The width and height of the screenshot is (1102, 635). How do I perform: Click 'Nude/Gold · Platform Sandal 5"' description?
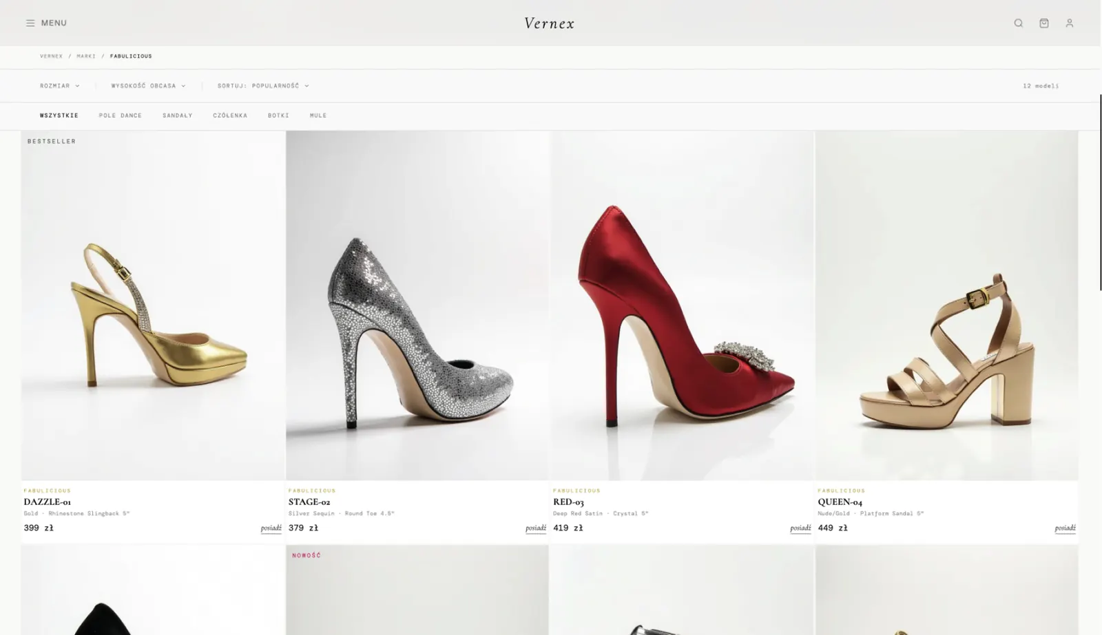[x=871, y=513]
